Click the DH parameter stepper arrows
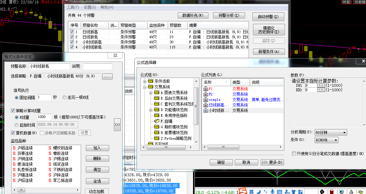 (321, 85)
